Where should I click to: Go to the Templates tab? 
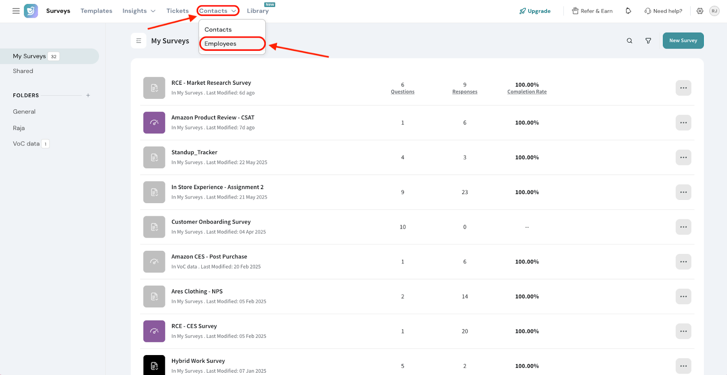pyautogui.click(x=96, y=11)
